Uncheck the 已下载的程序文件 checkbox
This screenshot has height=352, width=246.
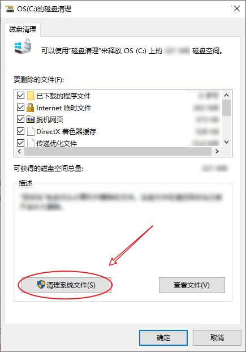coord(20,96)
